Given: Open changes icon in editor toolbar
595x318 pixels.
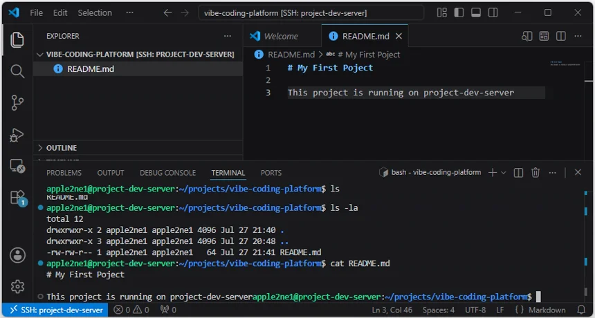Looking at the screenshot, I should click(x=527, y=36).
